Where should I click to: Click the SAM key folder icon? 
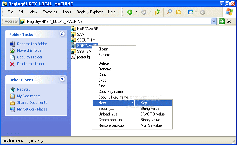point(73,35)
